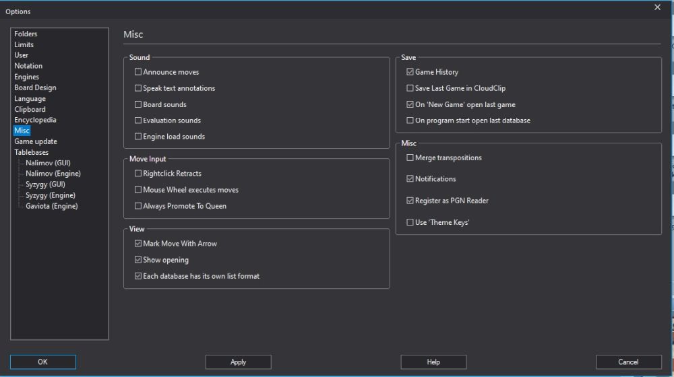Viewport: 674px width, 377px height.
Task: Open the Folders options page
Action: click(x=26, y=34)
